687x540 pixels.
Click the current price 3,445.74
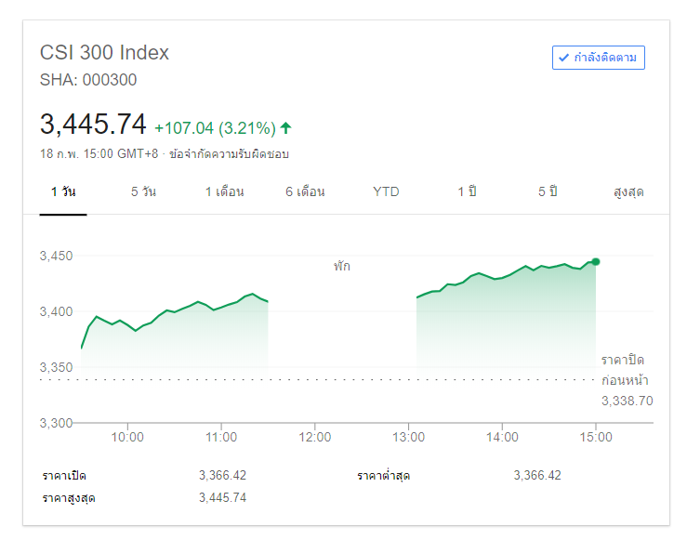(x=93, y=125)
